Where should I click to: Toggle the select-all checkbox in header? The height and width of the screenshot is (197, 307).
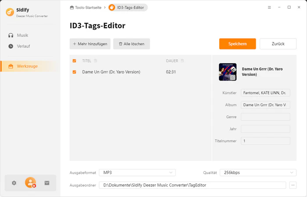point(74,61)
